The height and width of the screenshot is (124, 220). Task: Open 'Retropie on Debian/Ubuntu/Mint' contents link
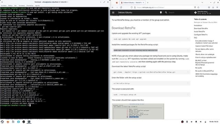point(206,22)
